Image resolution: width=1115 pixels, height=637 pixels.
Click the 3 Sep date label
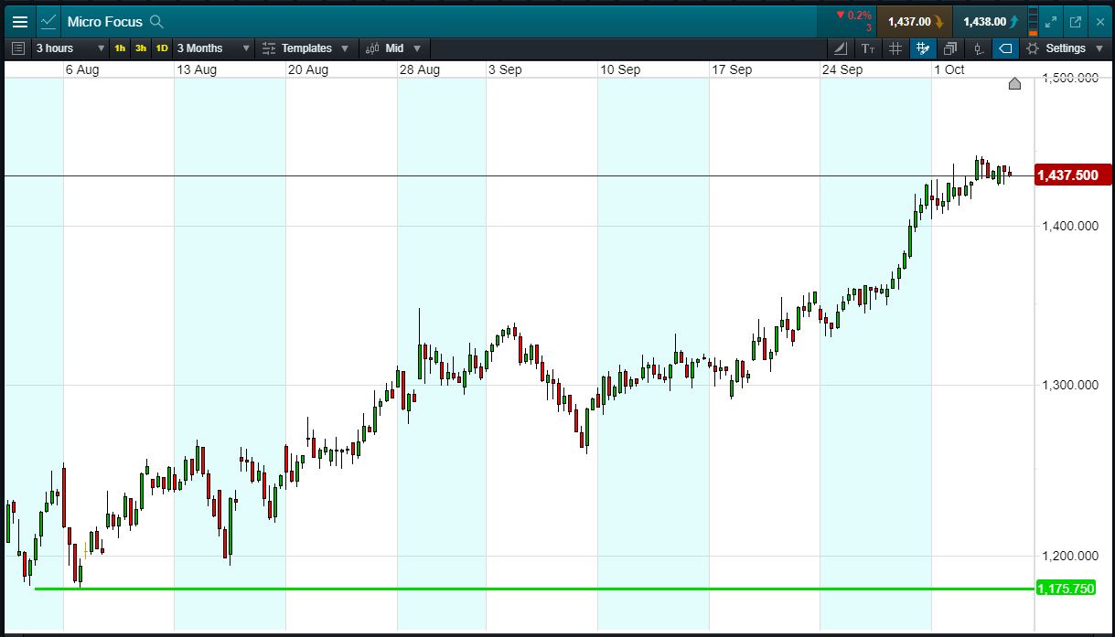coord(505,69)
